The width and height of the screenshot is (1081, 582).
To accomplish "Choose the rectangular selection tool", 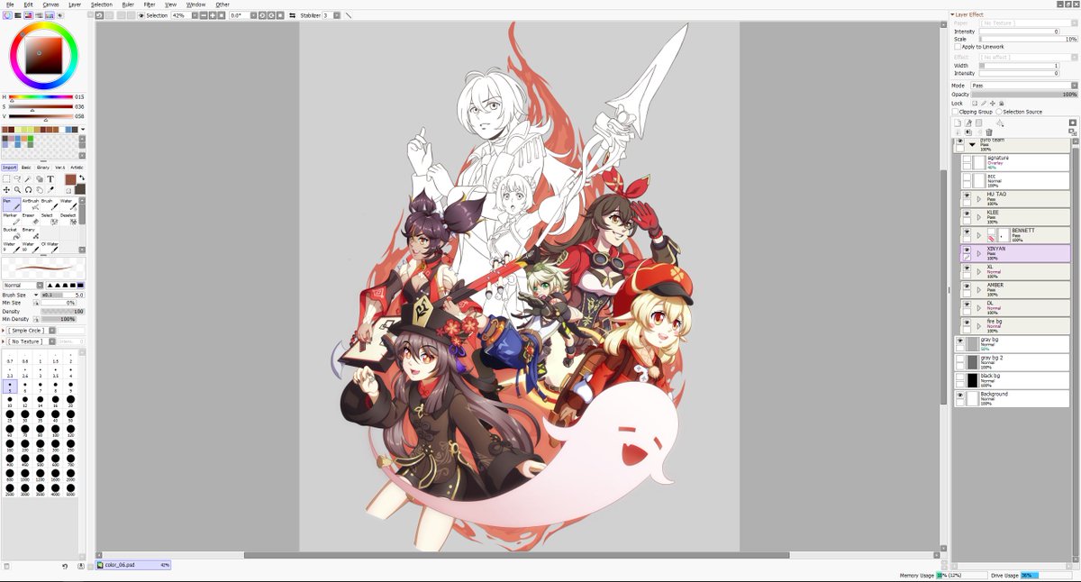I will point(6,178).
